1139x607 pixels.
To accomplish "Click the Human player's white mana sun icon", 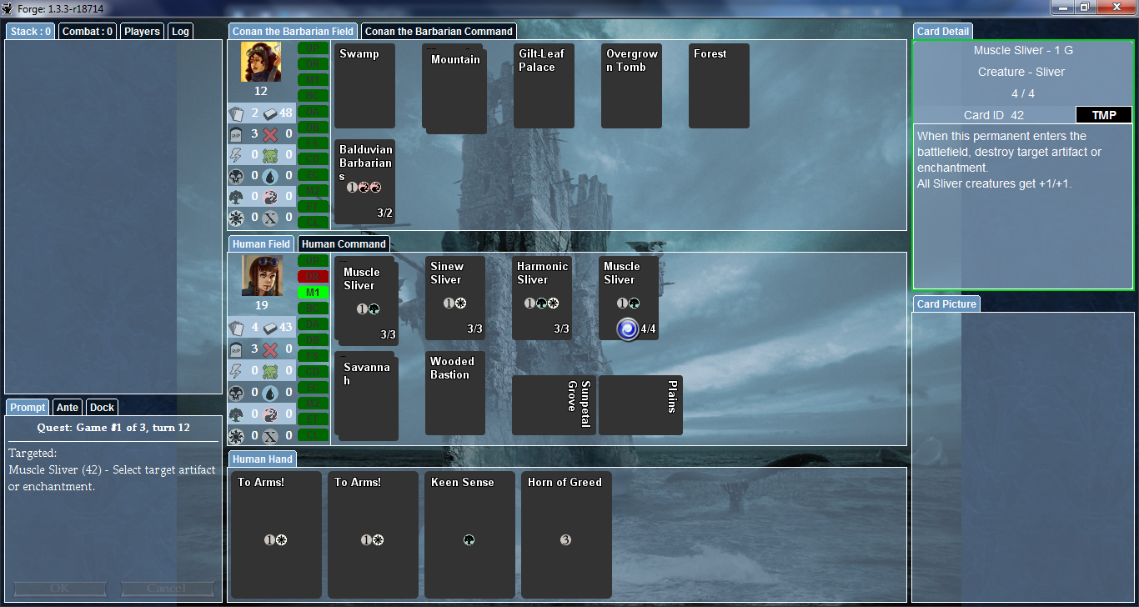I will click(x=237, y=435).
